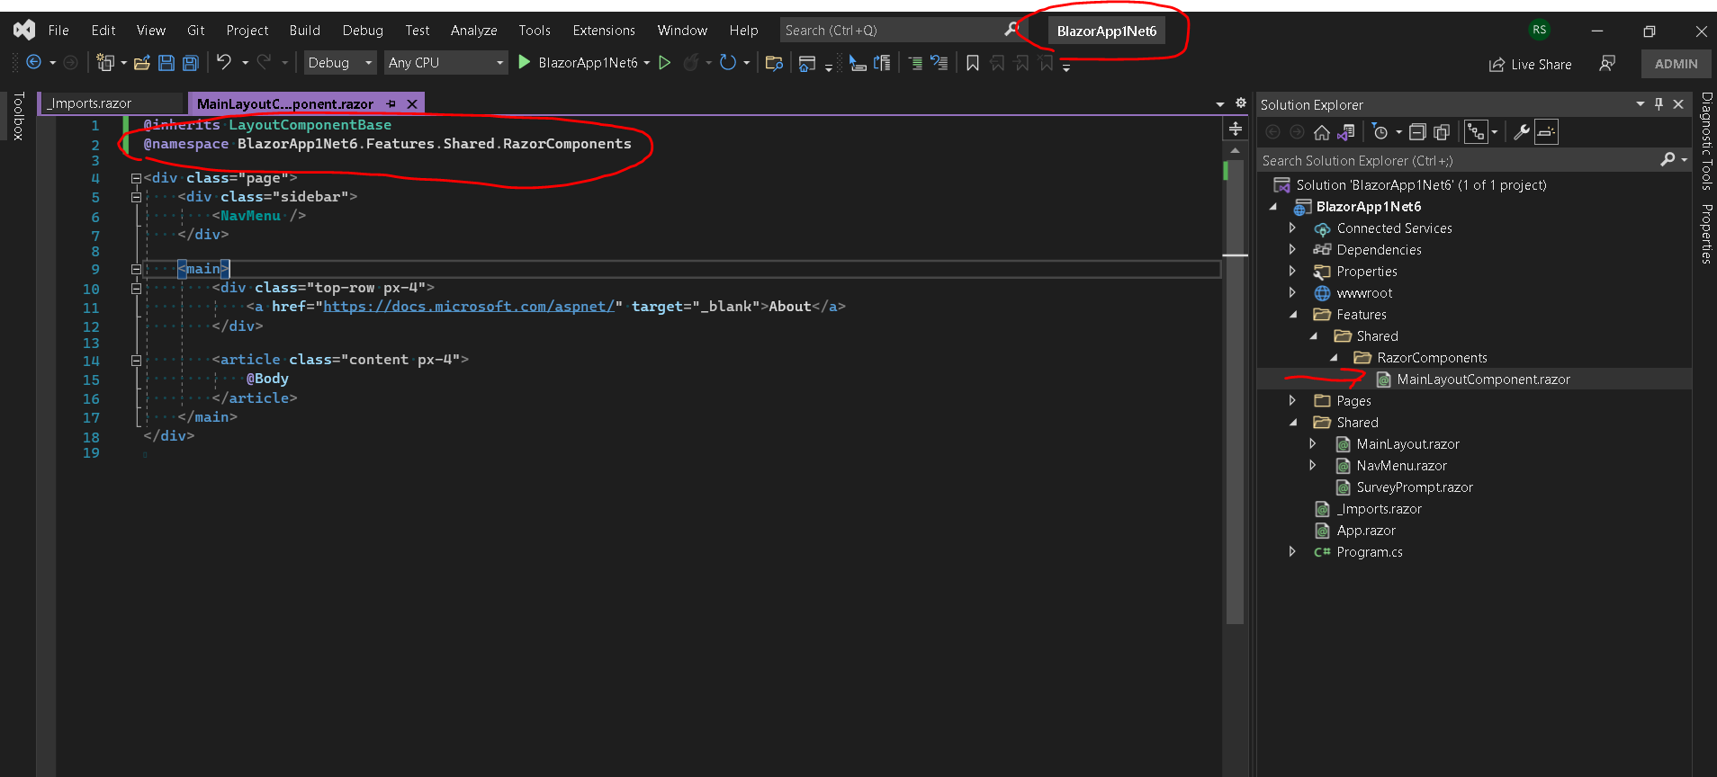
Task: Open the docs.microsoft.com/aspnet link in code
Action: tap(469, 307)
